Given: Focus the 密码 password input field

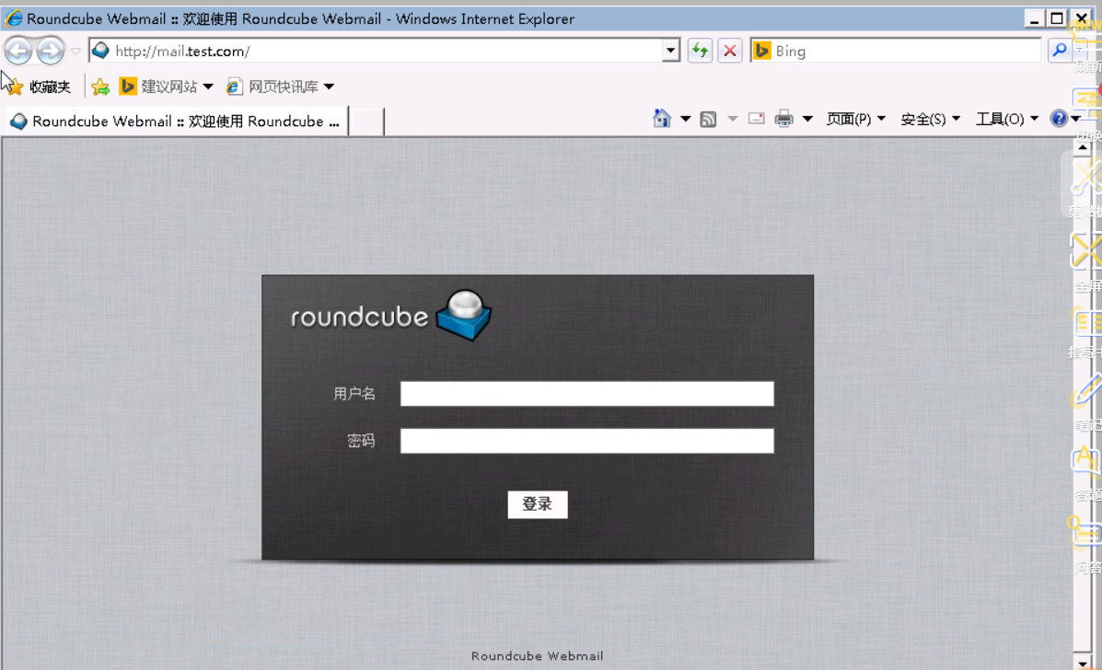Looking at the screenshot, I should [x=586, y=440].
